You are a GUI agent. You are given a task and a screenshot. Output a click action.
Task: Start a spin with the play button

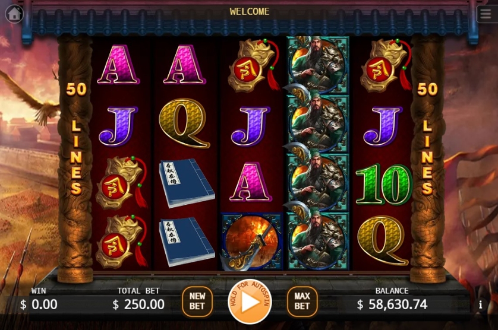tap(250, 302)
